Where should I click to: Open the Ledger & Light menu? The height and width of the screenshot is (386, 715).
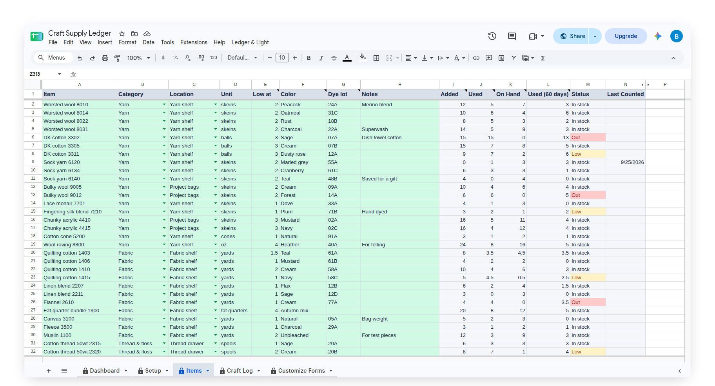tap(250, 42)
